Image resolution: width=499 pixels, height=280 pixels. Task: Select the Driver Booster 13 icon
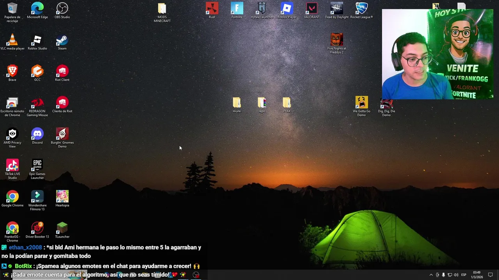[x=37, y=230]
